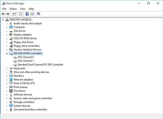Screen dimensions: 163x119
Task: Select the Floppy drive controllers label
Action: point(27,46)
